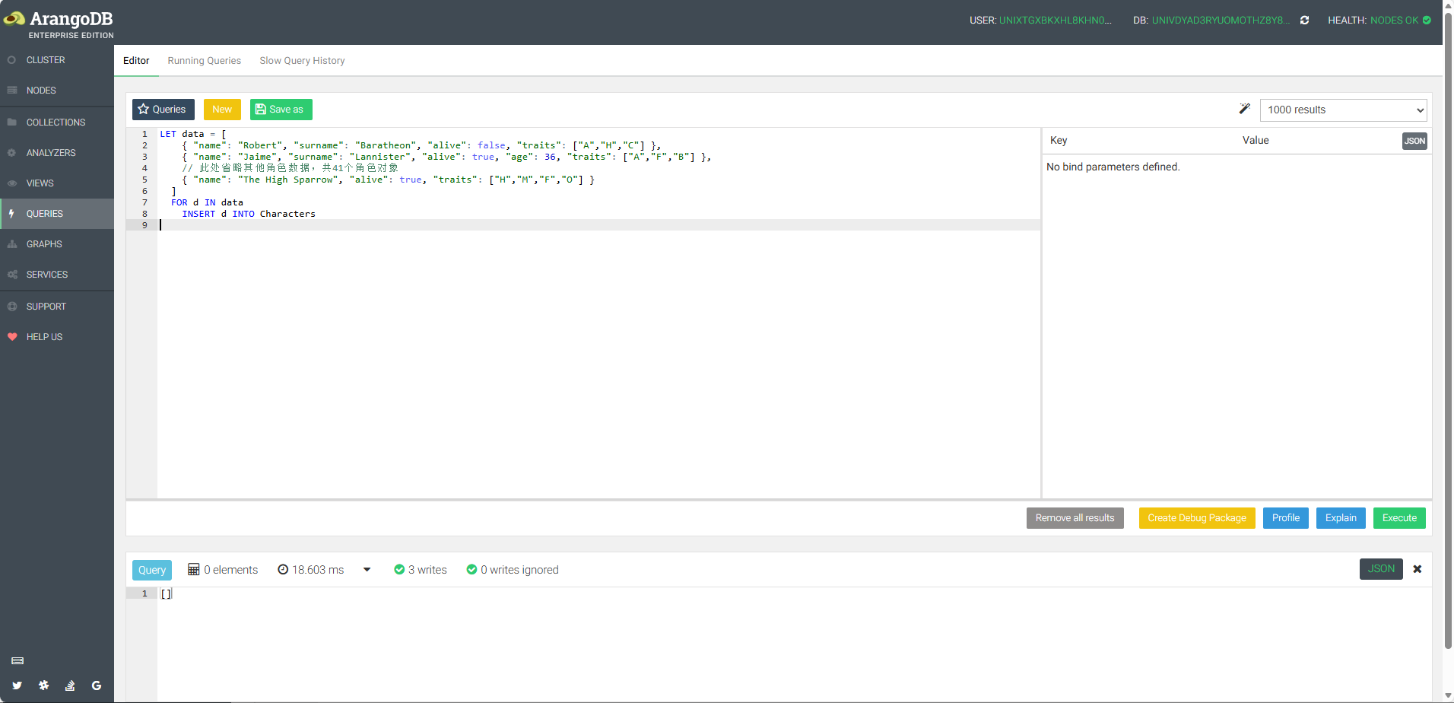Open GRAPHS in sidebar
Image resolution: width=1454 pixels, height=703 pixels.
[57, 244]
